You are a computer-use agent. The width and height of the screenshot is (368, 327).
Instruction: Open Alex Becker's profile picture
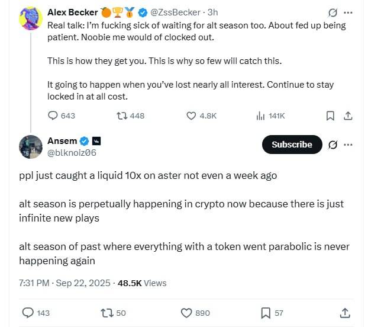click(x=30, y=18)
